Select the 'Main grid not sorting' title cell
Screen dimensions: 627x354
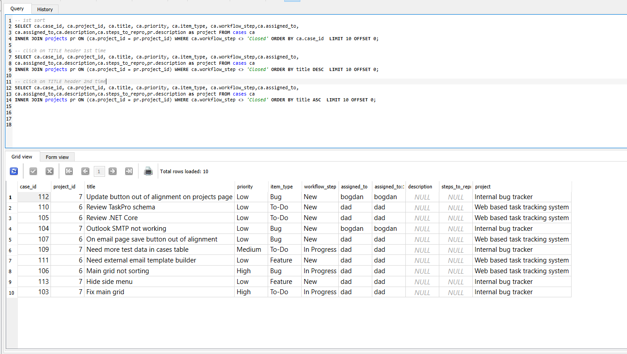click(x=118, y=271)
